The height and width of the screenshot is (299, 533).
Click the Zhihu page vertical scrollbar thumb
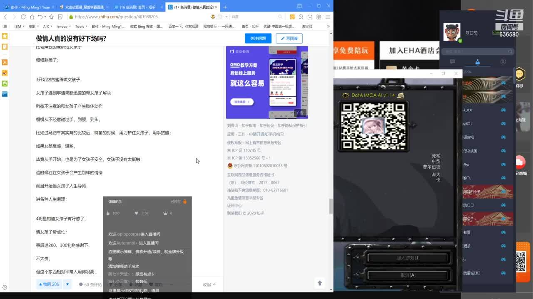point(331,206)
